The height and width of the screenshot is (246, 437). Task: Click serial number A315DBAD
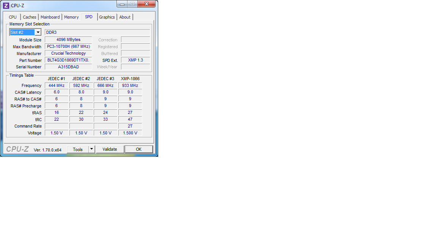68,67
